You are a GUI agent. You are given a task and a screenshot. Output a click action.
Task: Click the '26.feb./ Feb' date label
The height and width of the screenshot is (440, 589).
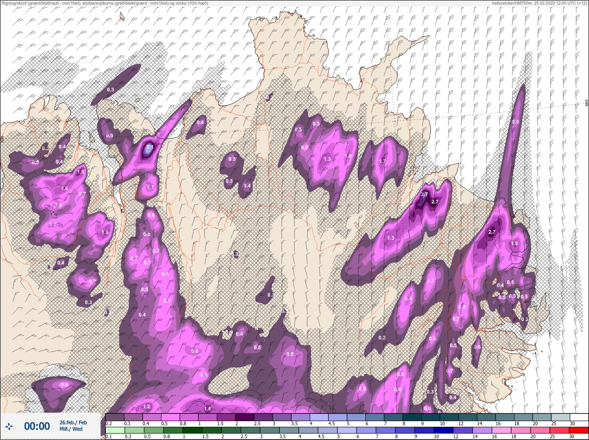coord(73,422)
